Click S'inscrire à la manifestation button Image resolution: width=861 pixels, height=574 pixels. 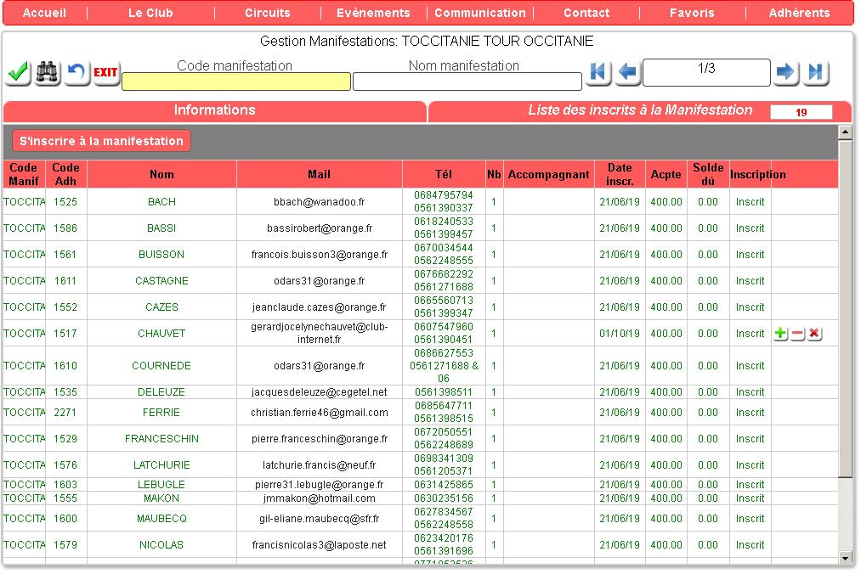[x=102, y=141]
